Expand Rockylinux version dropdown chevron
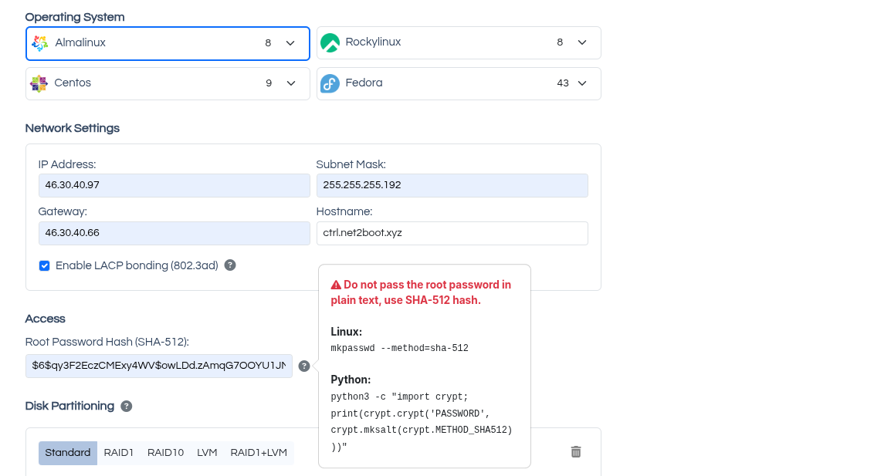Viewport: 891px width, 476px height. pos(582,42)
